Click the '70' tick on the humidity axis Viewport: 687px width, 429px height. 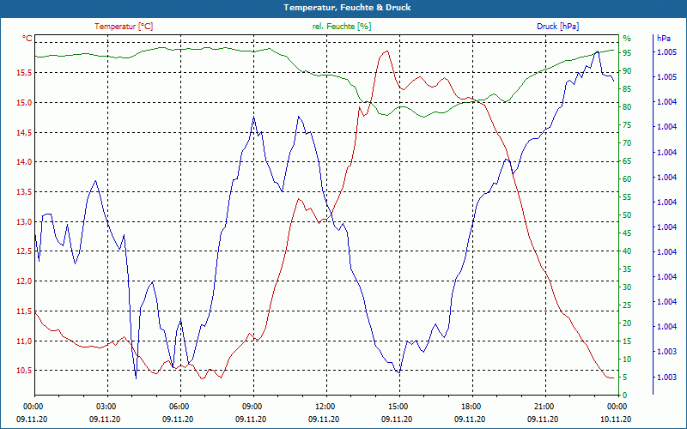coord(627,143)
